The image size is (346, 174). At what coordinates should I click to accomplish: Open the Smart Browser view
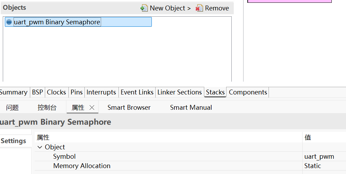[x=129, y=108]
